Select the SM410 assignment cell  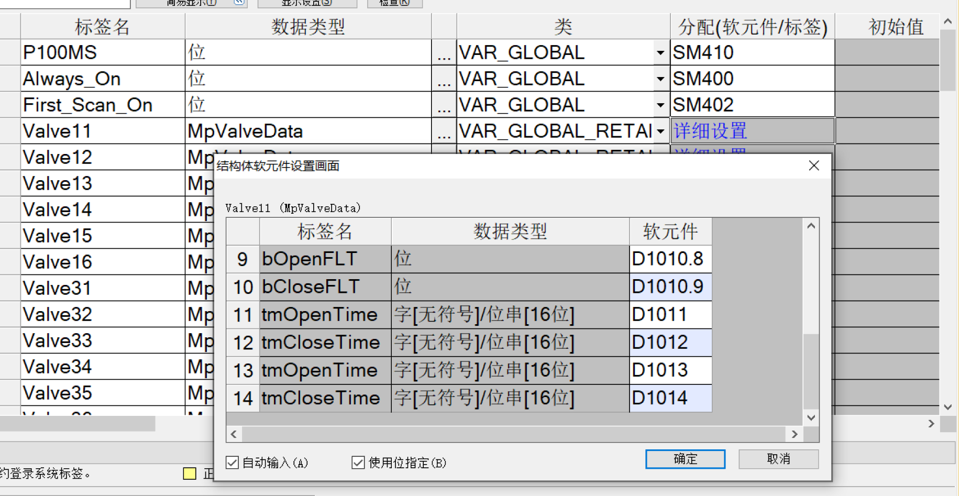[x=752, y=53]
